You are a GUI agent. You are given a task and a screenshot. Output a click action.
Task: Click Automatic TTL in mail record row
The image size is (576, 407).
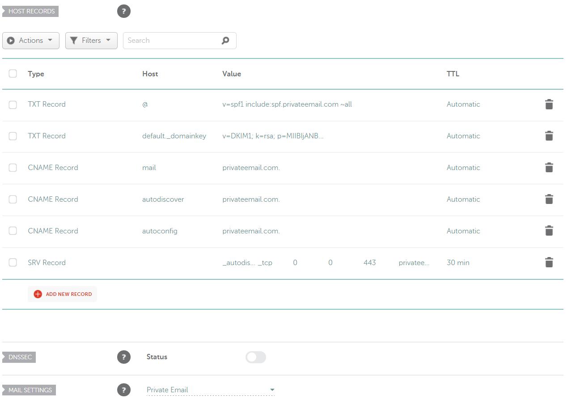pyautogui.click(x=463, y=168)
